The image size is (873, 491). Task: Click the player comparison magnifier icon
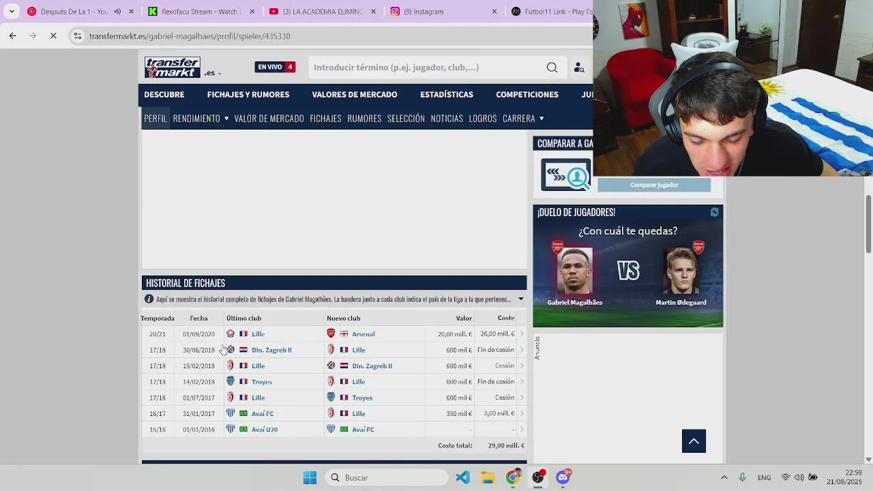[566, 175]
